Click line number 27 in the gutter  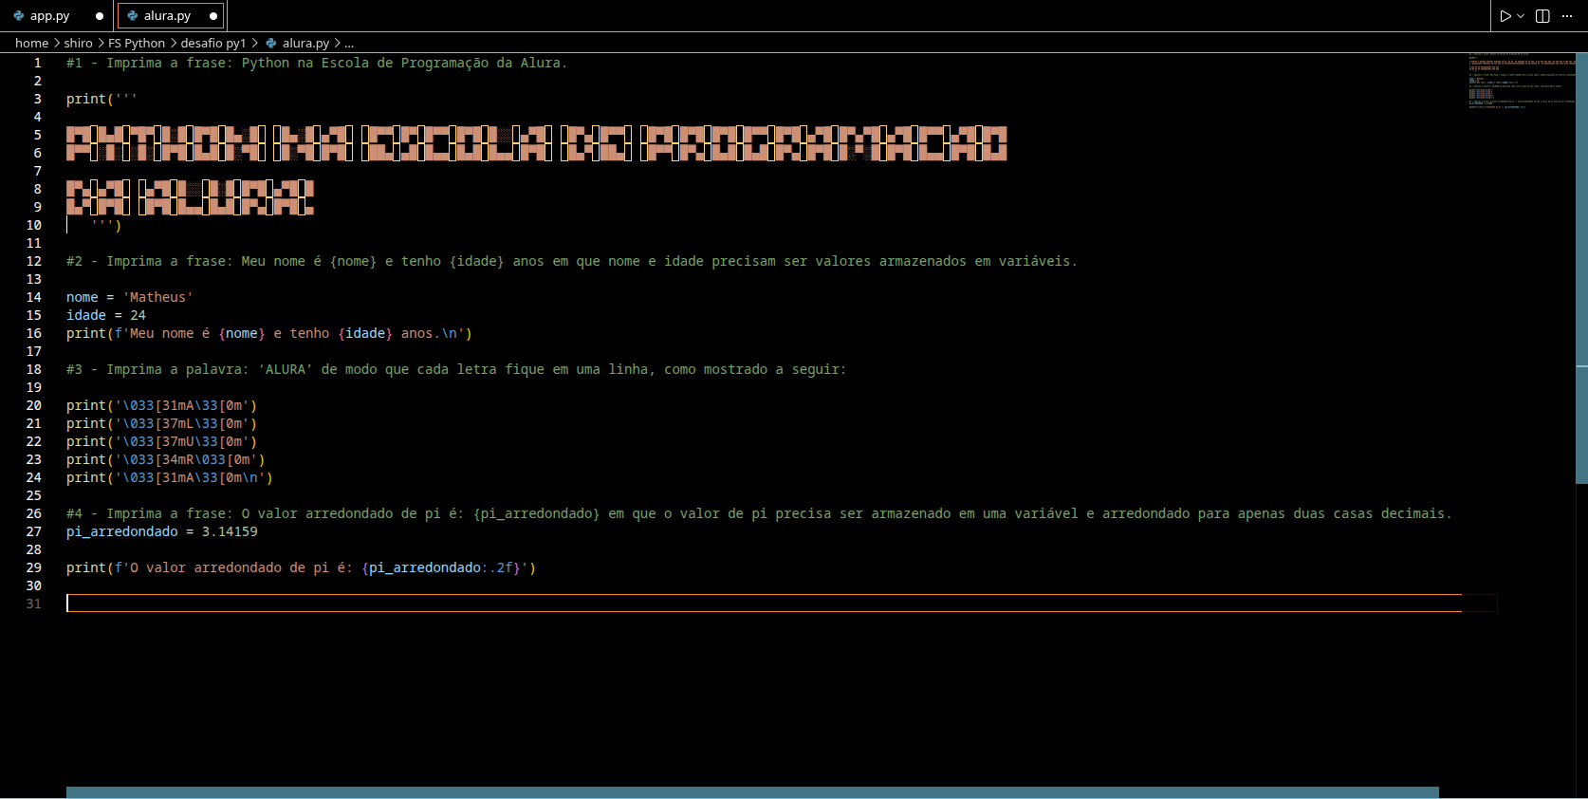(34, 531)
